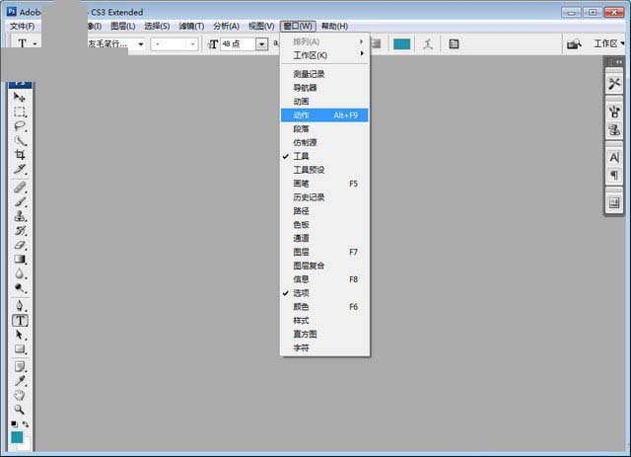The height and width of the screenshot is (457, 631).
Task: Open the Layer Comps docked panel icon
Action: click(x=614, y=202)
